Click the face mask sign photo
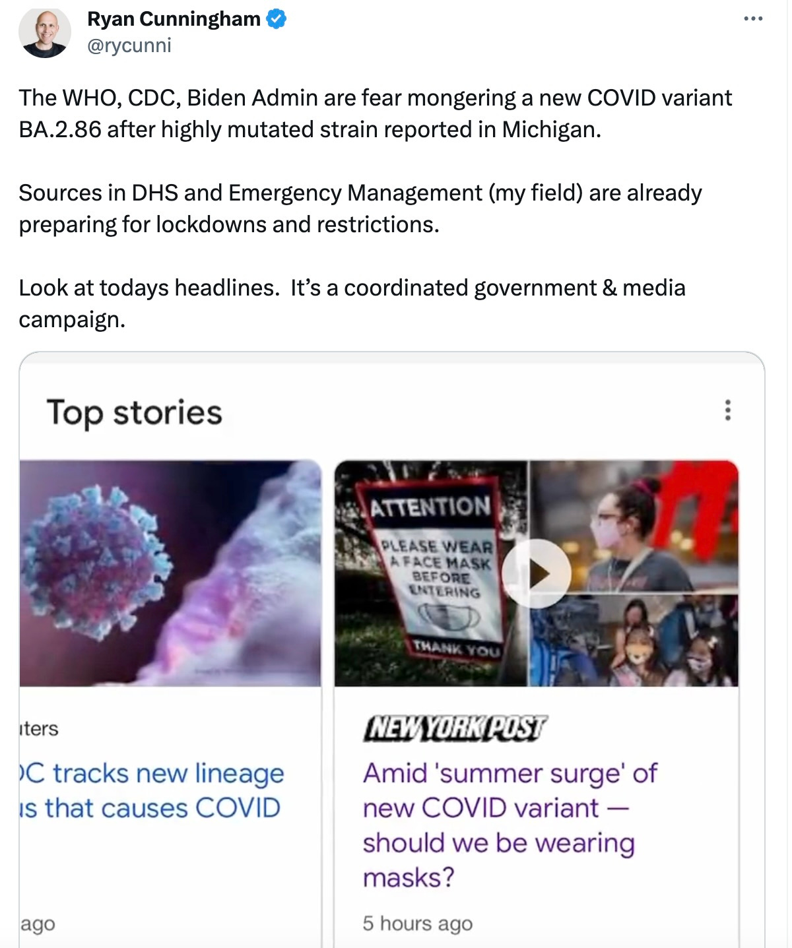This screenshot has height=948, width=792. tap(431, 573)
